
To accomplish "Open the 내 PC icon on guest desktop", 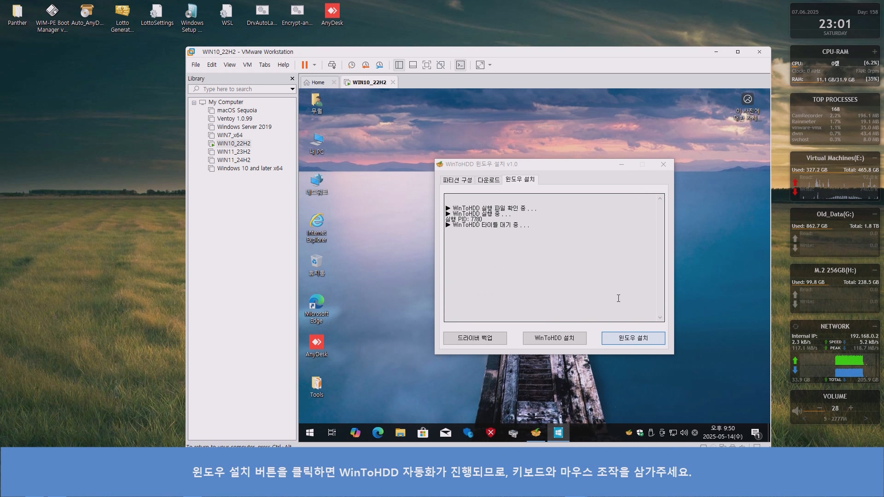I will pos(316,144).
